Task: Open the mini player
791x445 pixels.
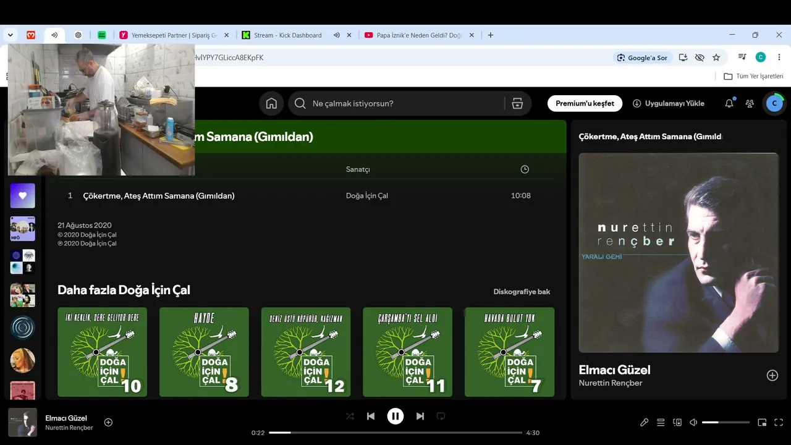Action: [762, 423]
